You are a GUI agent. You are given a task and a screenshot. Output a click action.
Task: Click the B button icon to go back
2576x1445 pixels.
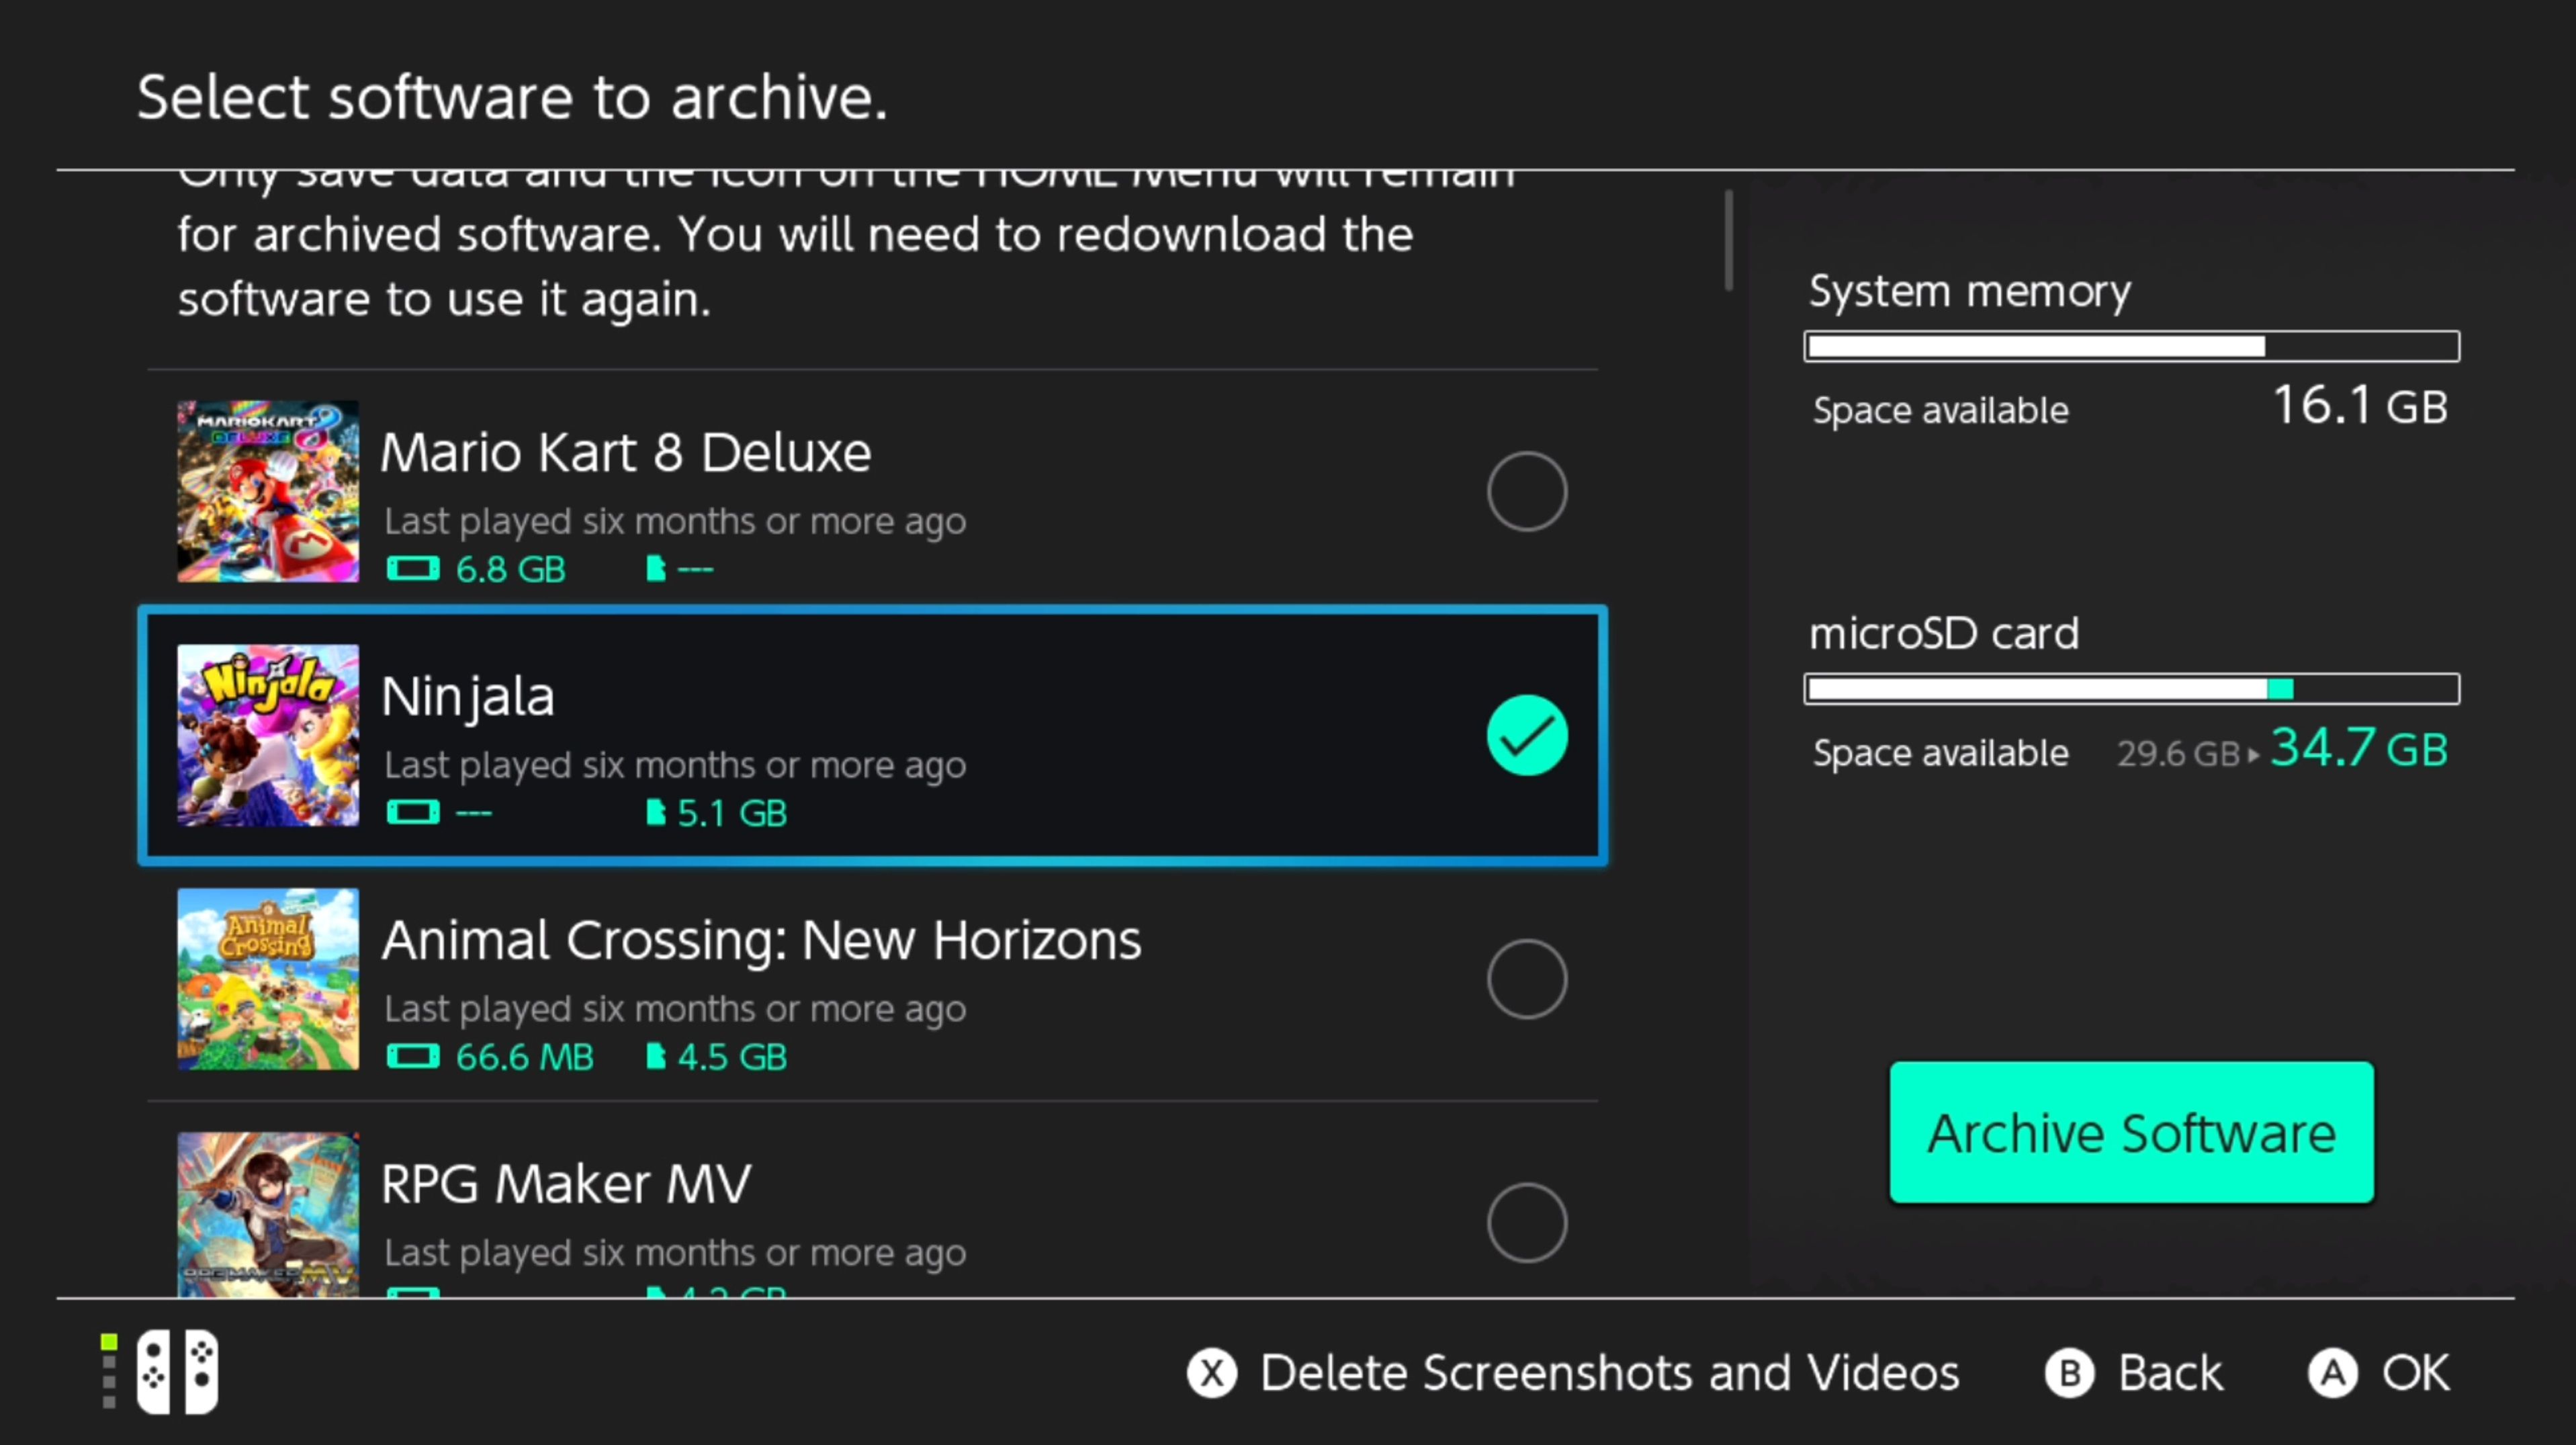[x=2068, y=1373]
